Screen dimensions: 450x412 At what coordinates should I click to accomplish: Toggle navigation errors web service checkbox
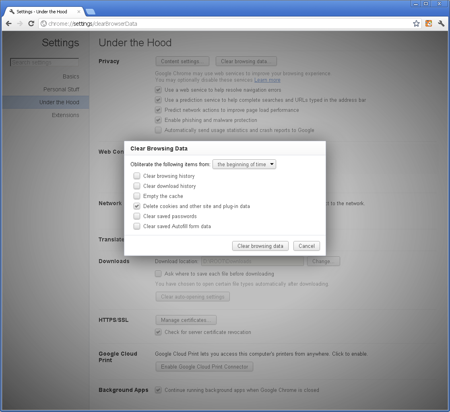pos(158,90)
